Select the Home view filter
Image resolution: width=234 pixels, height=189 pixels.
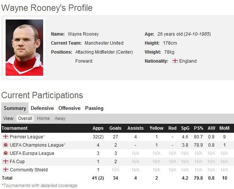43,118
